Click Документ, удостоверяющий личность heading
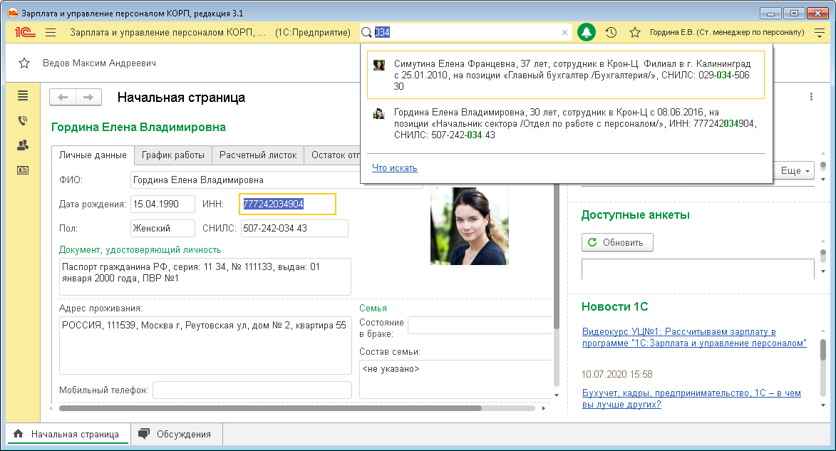This screenshot has width=836, height=451. pyautogui.click(x=140, y=250)
